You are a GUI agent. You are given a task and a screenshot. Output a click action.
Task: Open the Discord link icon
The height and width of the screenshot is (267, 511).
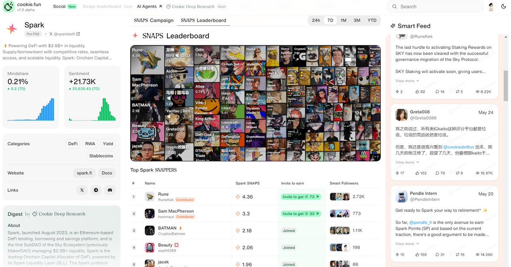(110, 190)
